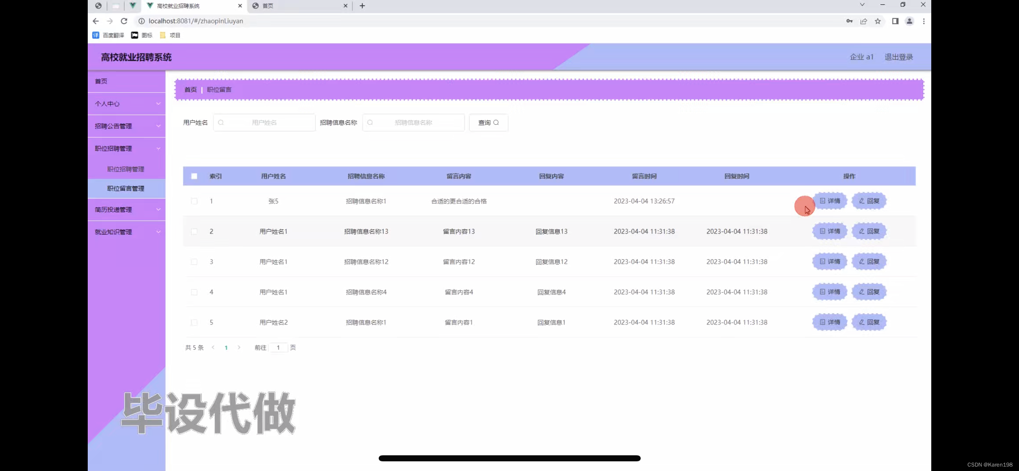This screenshot has width=1019, height=471.
Task: Toggle the select-all header checkbox
Action: [194, 176]
